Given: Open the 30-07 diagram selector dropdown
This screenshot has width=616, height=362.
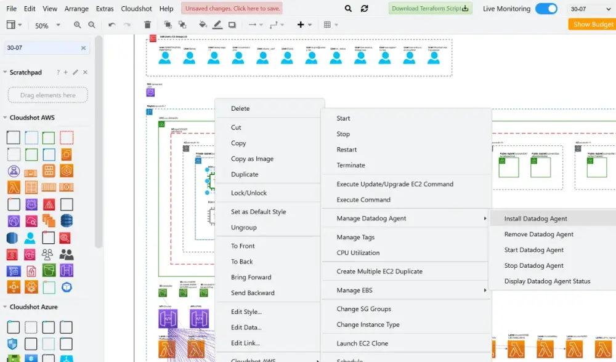Looking at the screenshot, I should click(x=591, y=9).
